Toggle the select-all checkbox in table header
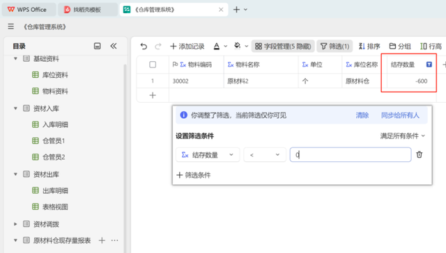446x253 pixels. pos(153,65)
